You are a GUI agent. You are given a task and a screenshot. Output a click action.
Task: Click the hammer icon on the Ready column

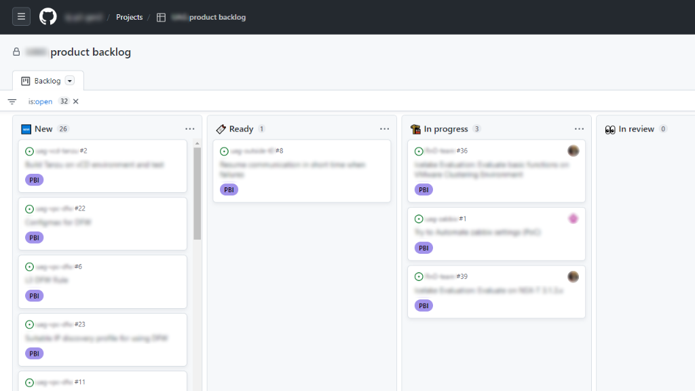(221, 128)
